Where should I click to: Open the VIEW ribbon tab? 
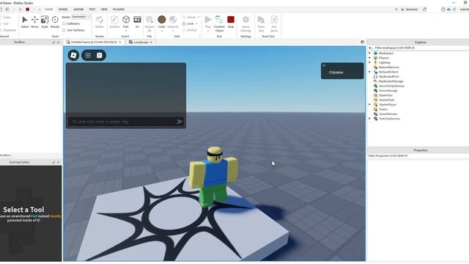pyautogui.click(x=104, y=10)
